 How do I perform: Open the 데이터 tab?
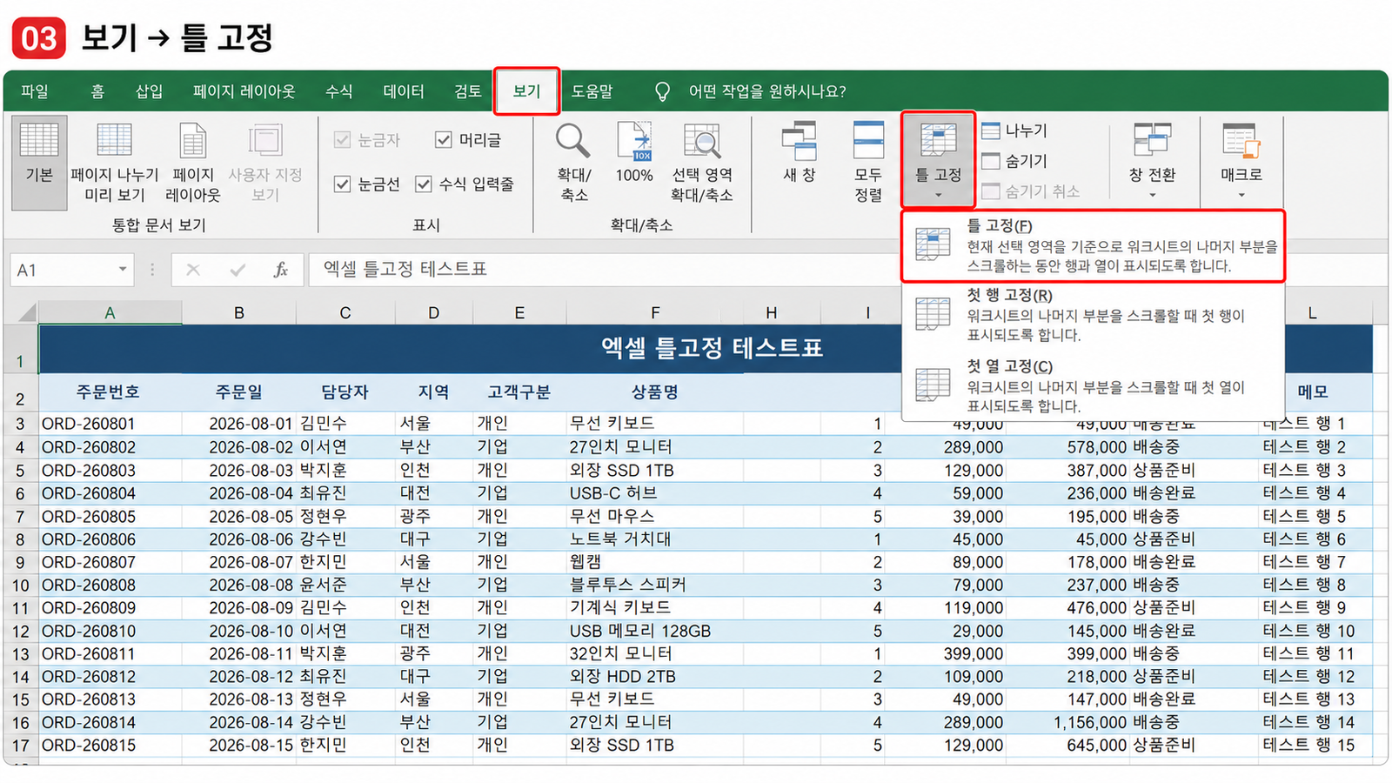pyautogui.click(x=404, y=91)
